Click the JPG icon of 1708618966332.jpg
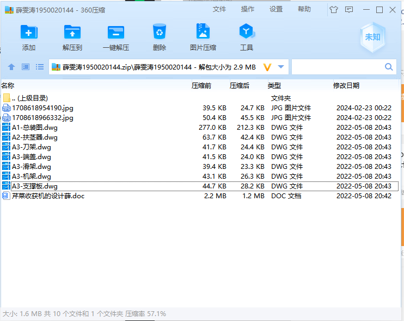Image resolution: width=404 pixels, height=321 pixels. click(x=7, y=118)
